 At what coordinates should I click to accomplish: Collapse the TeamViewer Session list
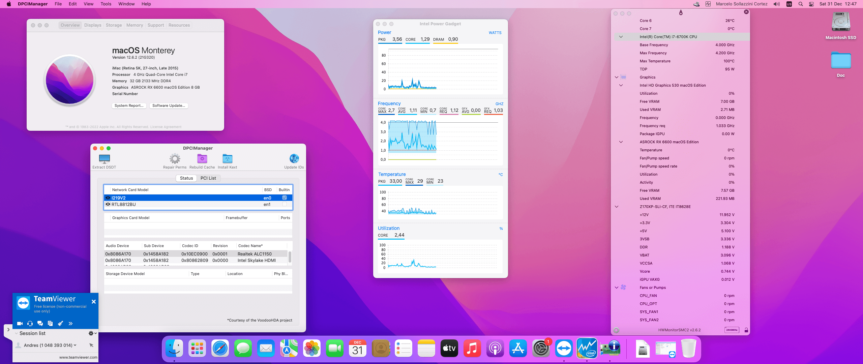16,333
